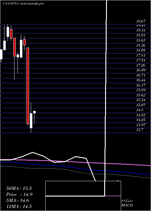Click the tallest red candlestick body
Image resolution: width=151 pixels, height=211 pixels.
point(28,86)
